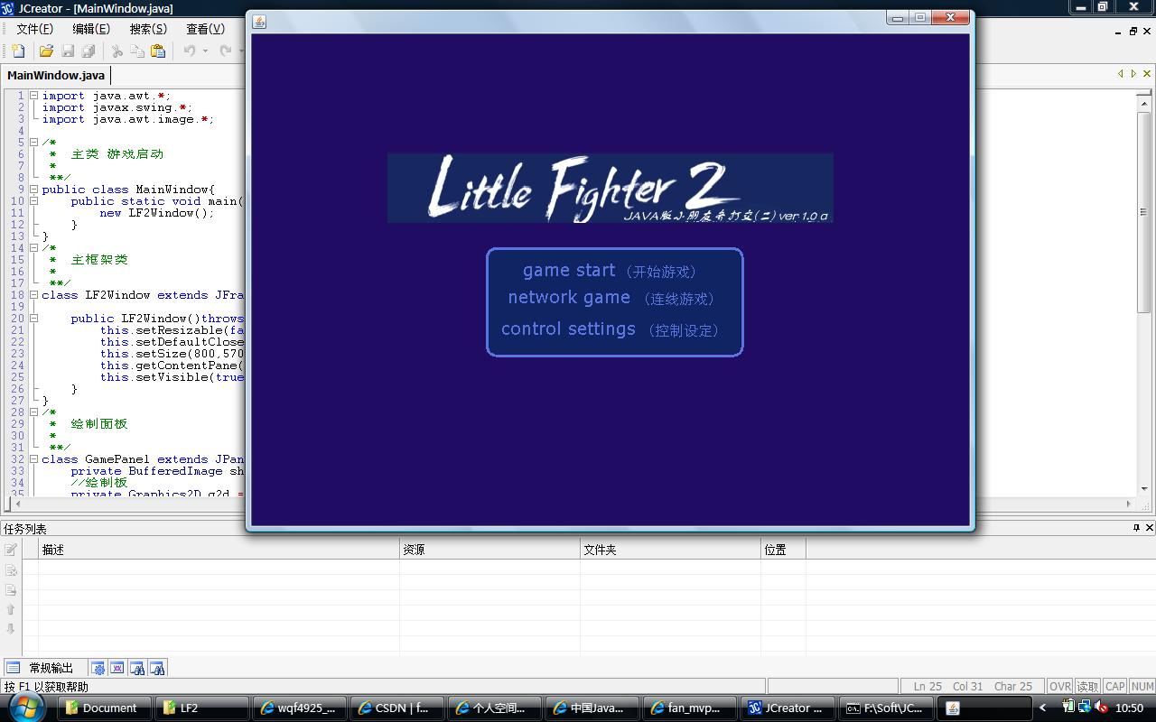The image size is (1156, 722).
Task: Click the debug output bug tab icon
Action: point(117,668)
